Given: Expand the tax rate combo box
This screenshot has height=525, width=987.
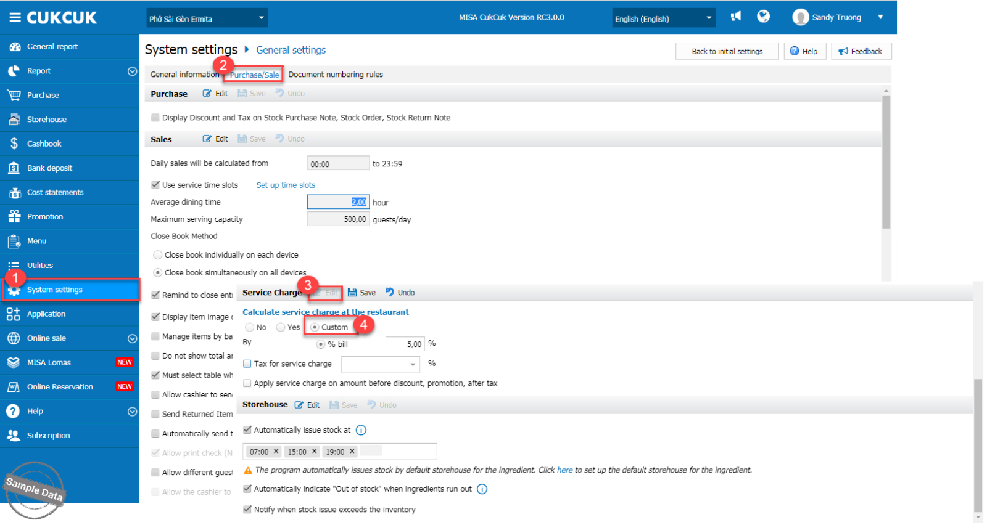Looking at the screenshot, I should [x=412, y=364].
